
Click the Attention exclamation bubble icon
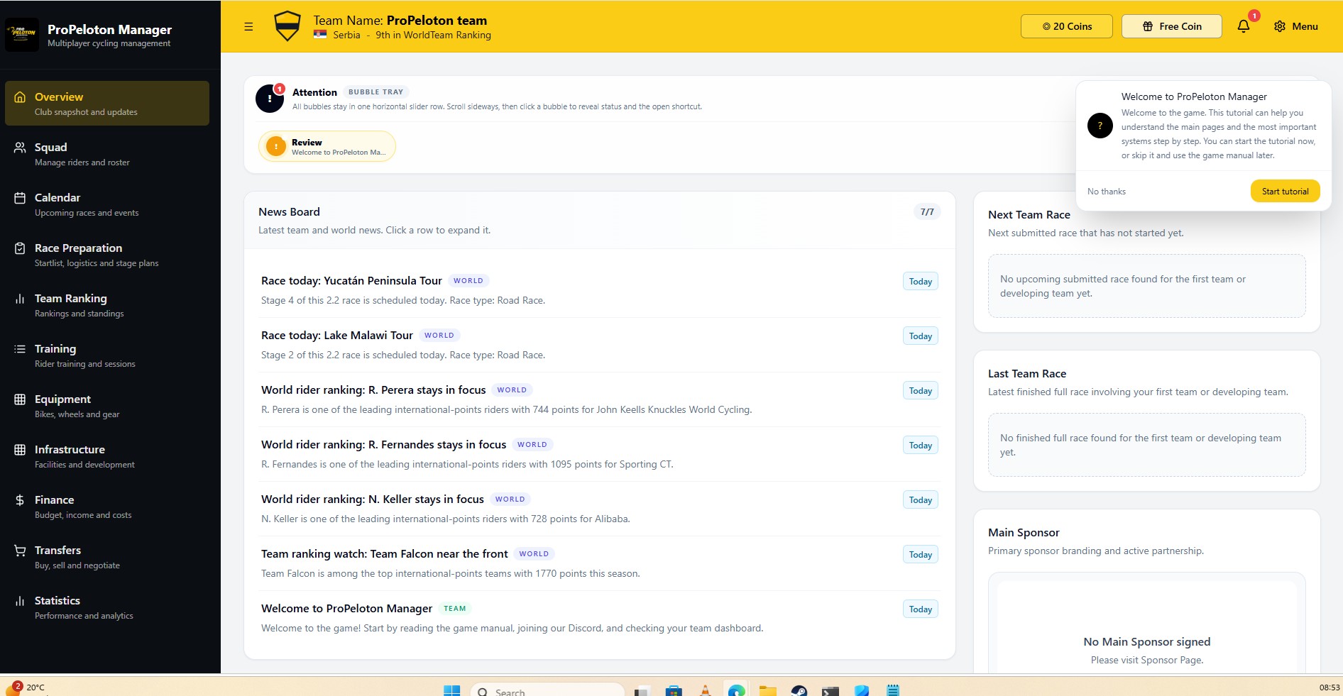pos(270,99)
